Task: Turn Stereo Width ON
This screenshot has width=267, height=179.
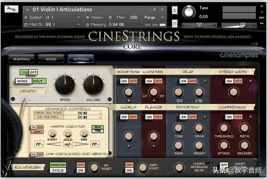Action: coord(229,81)
